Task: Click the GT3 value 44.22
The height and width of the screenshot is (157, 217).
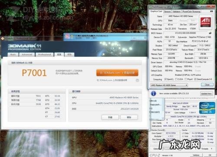Action: (x=57, y=104)
